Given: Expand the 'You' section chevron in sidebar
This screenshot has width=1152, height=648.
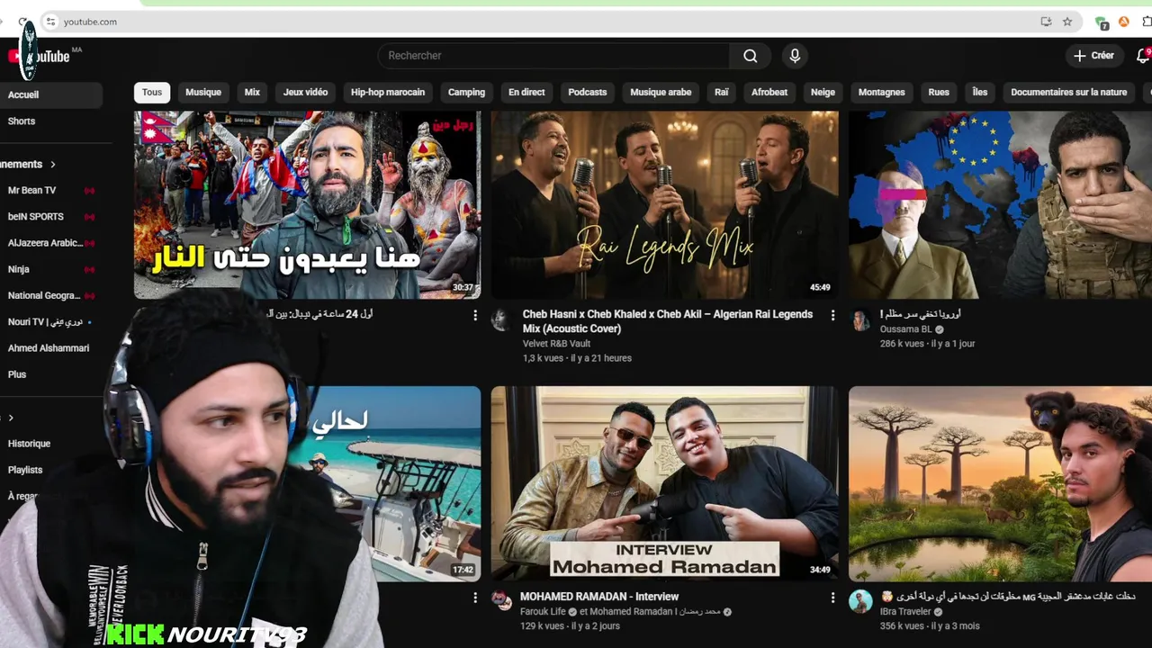Looking at the screenshot, I should click(x=11, y=418).
